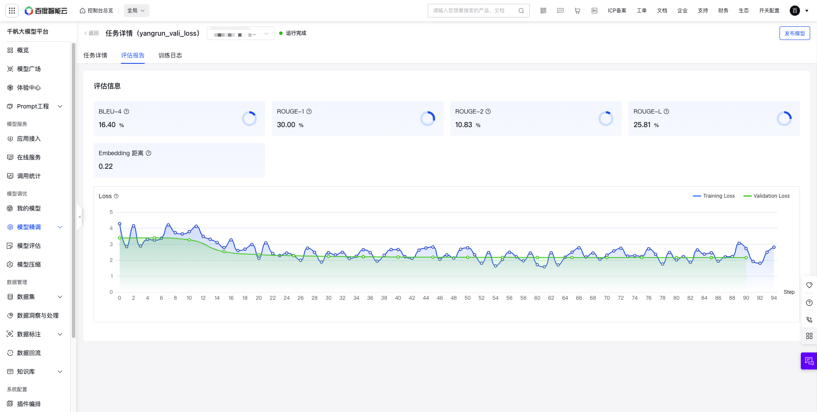Expand the 全局 region dropdown
The width and height of the screenshot is (817, 412).
[x=136, y=11]
